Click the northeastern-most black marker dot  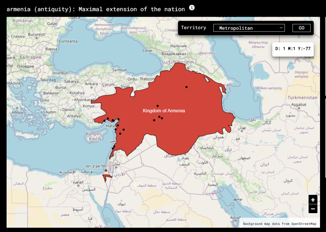pyautogui.click(x=186, y=87)
